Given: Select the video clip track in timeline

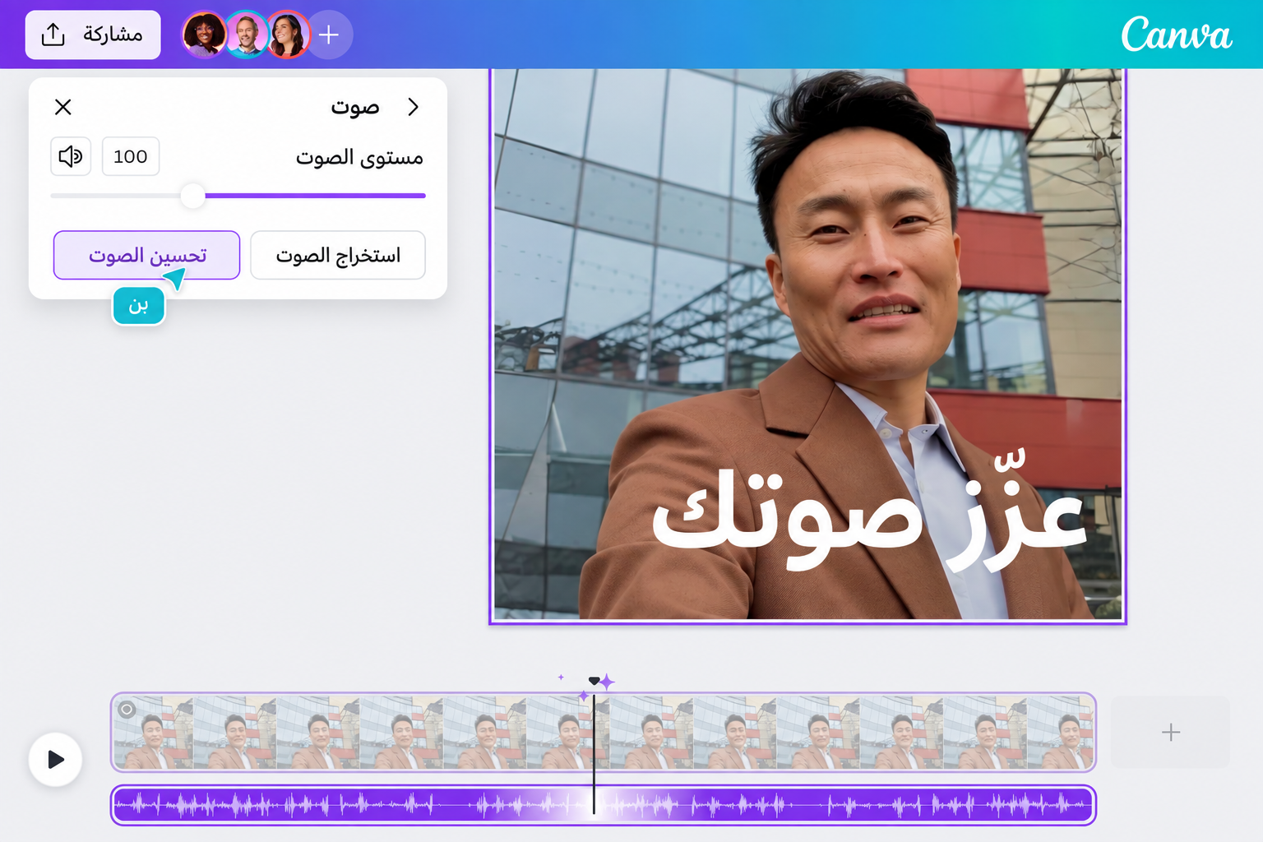Looking at the screenshot, I should pos(604,732).
